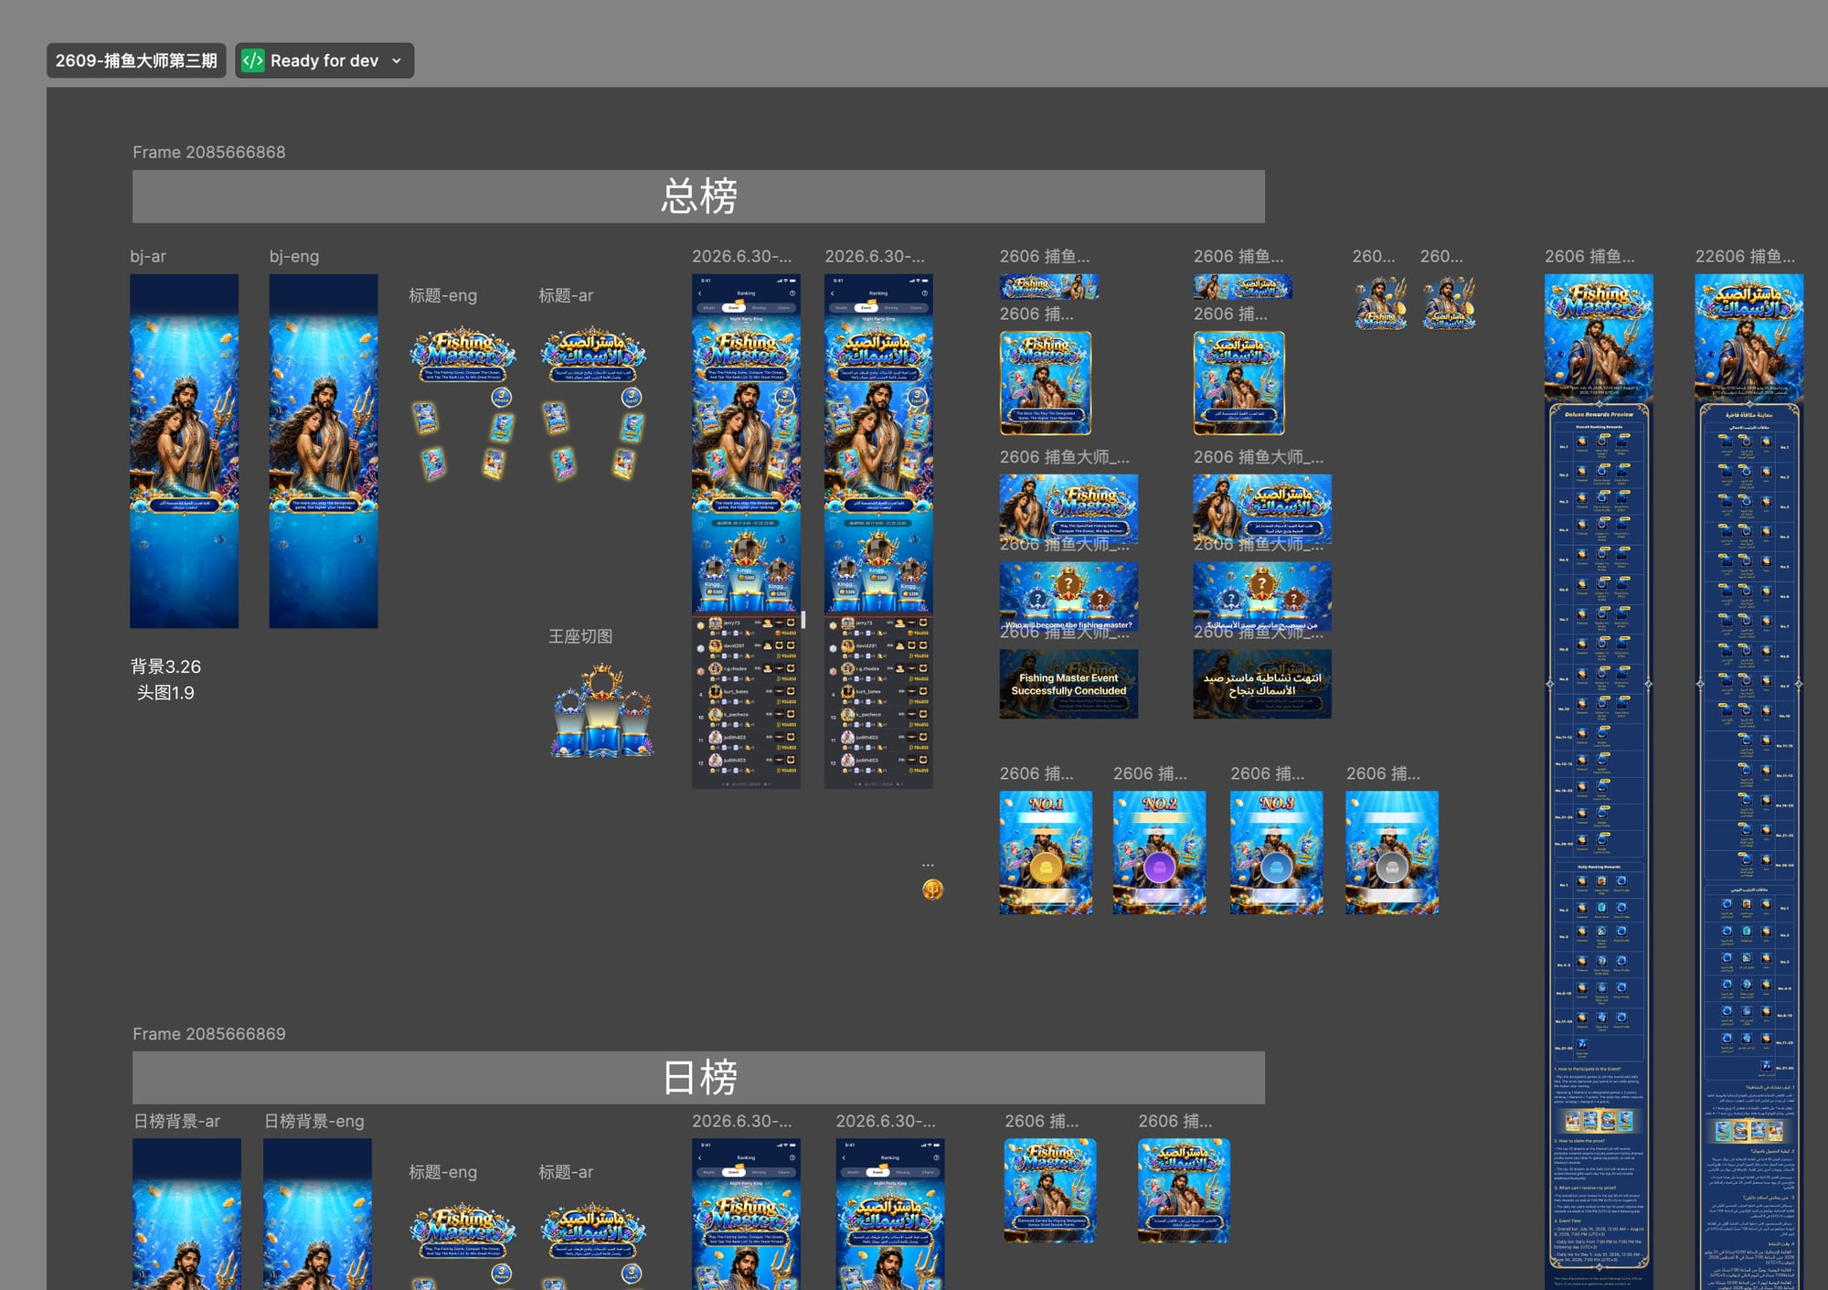Click the bj-eng background image
Screen dimensions: 1828x1290
coord(323,451)
